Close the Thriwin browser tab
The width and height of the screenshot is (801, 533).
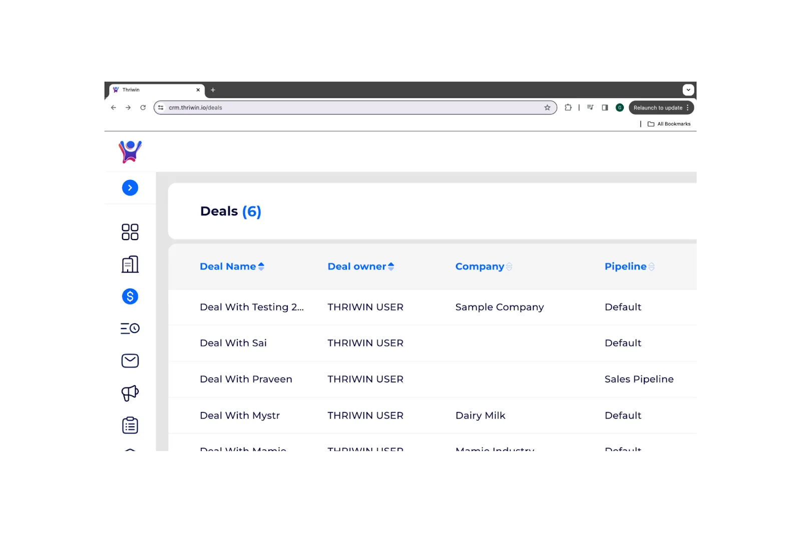coord(198,90)
